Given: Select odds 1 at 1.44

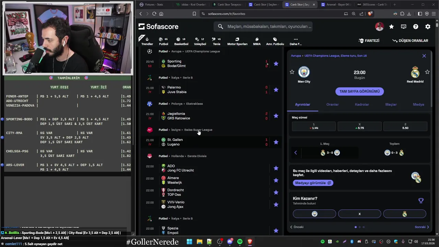Looking at the screenshot, I should point(314,126).
